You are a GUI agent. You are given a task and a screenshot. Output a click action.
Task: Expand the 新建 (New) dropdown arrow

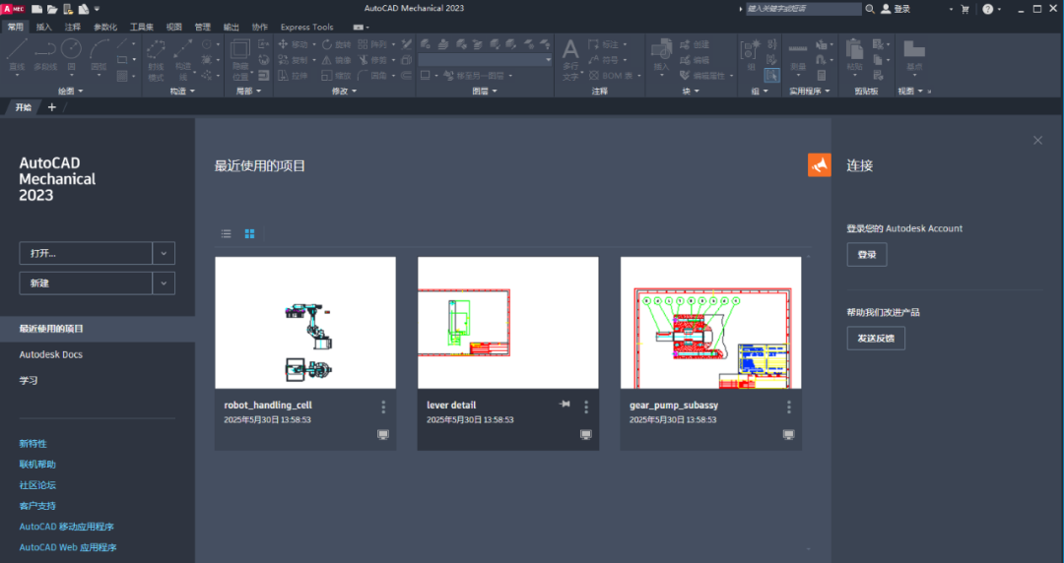pos(164,283)
